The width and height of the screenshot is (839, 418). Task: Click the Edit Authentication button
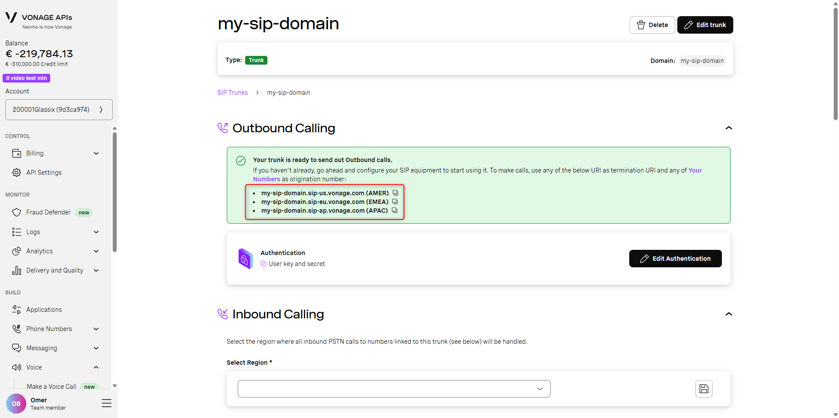[x=675, y=259]
